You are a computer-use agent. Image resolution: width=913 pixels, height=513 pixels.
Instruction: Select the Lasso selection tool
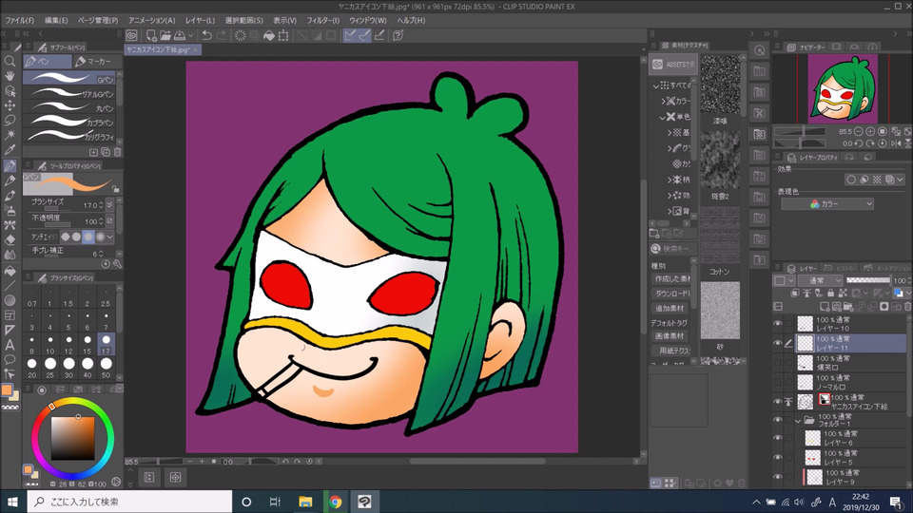(x=10, y=121)
